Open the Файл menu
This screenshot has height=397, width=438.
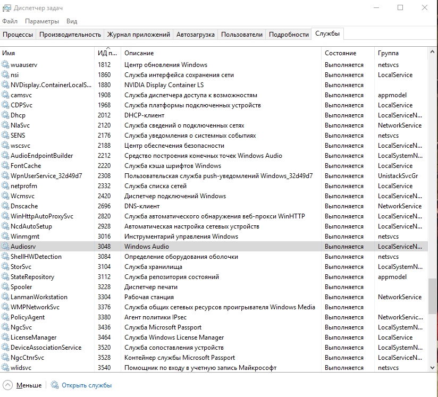tap(10, 21)
